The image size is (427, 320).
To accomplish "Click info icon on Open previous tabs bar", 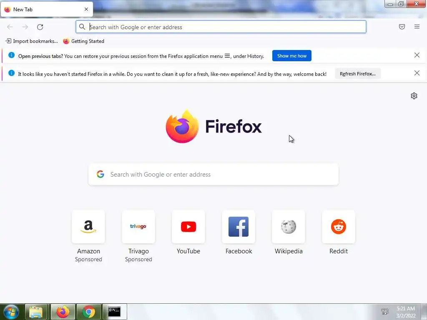I will 11,55.
